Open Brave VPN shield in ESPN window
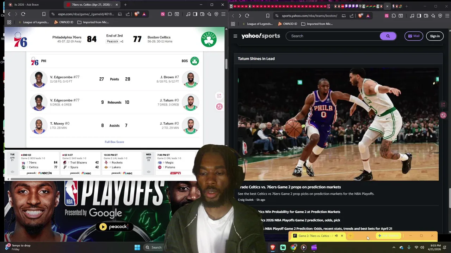The image size is (451, 253). click(216, 14)
